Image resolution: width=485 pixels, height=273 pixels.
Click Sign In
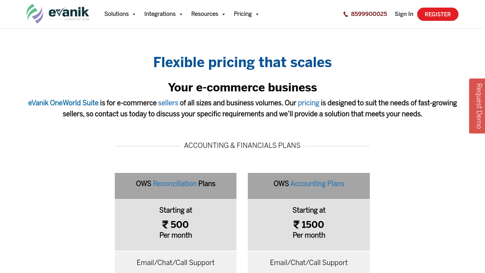[x=404, y=14]
